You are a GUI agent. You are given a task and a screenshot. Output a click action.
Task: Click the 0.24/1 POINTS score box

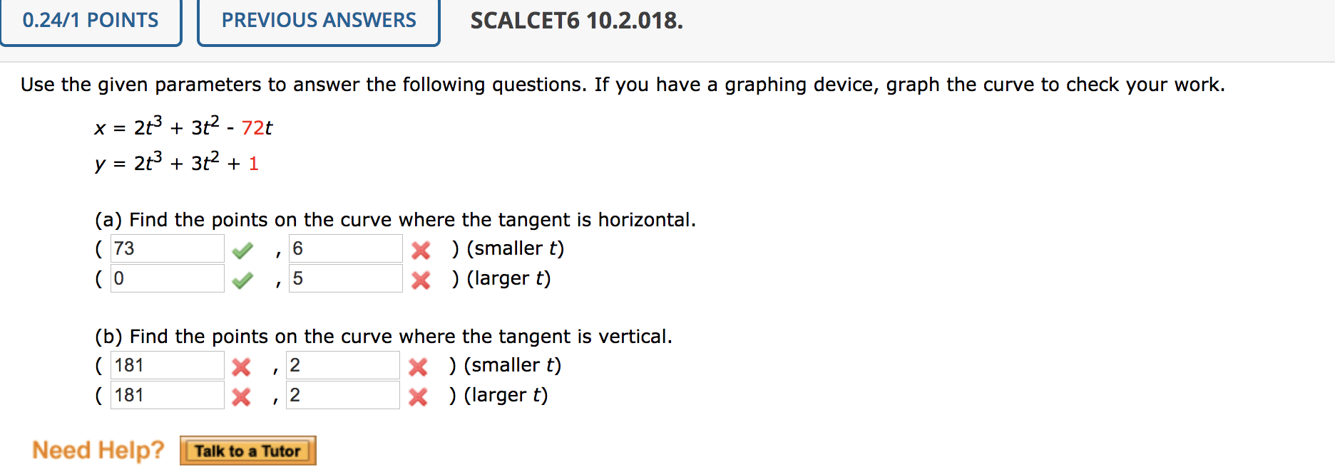click(91, 21)
